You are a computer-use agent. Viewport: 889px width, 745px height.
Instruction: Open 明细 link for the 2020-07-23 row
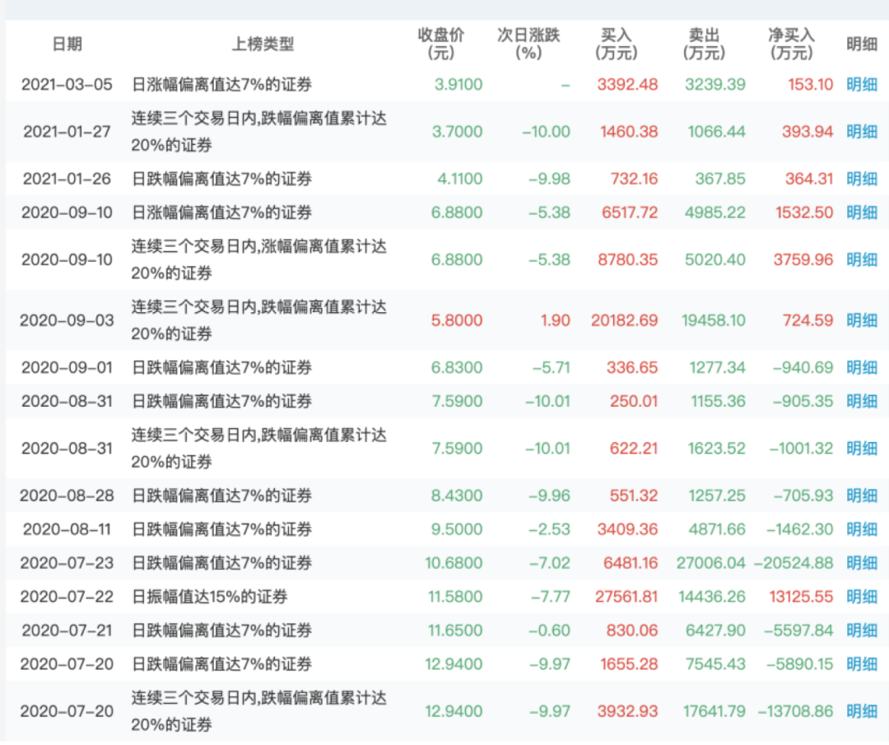click(862, 563)
